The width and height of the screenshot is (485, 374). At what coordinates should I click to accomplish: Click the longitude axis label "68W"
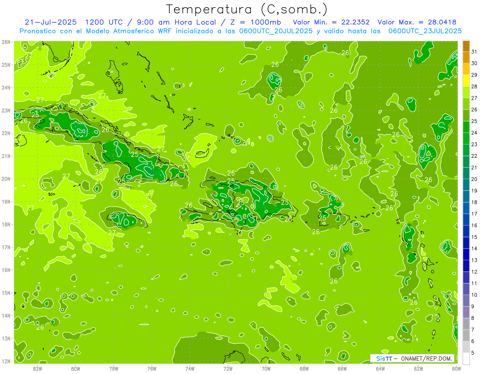(x=304, y=368)
